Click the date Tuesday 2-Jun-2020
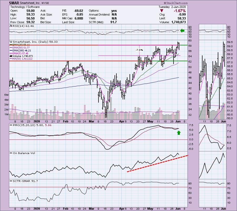Image resolution: width=237 pixels, height=211 pixels. [x=172, y=7]
